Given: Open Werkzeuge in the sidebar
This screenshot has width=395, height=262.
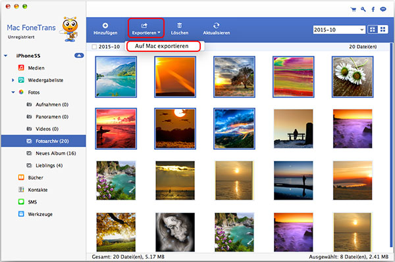Looking at the screenshot, I should 40,214.
